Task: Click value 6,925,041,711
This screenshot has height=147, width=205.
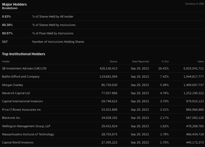Action: tap(194, 68)
